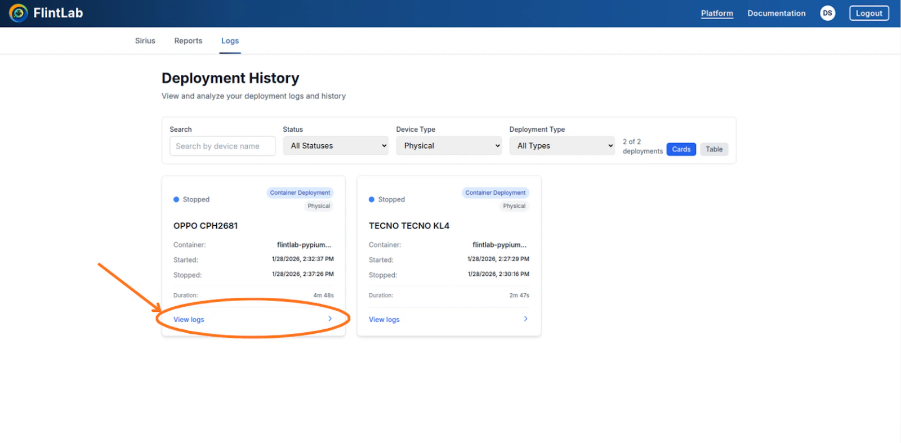The width and height of the screenshot is (901, 443).
Task: Click the Container Deployment badge on the OPPO card
Action: (x=300, y=193)
